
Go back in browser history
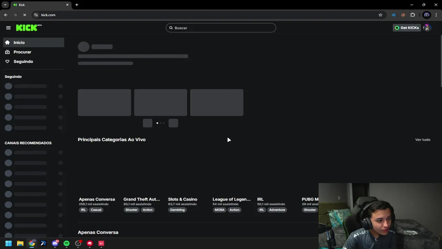point(6,15)
